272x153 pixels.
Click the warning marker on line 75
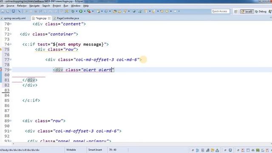[x=1, y=49]
